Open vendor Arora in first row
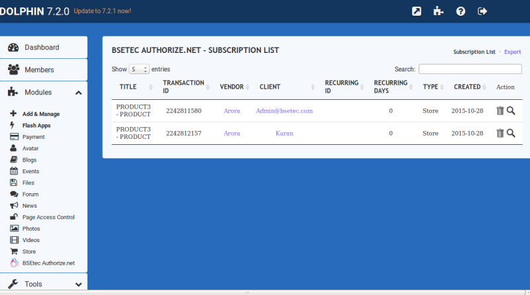Viewport: 530px width, 295px height. point(232,110)
